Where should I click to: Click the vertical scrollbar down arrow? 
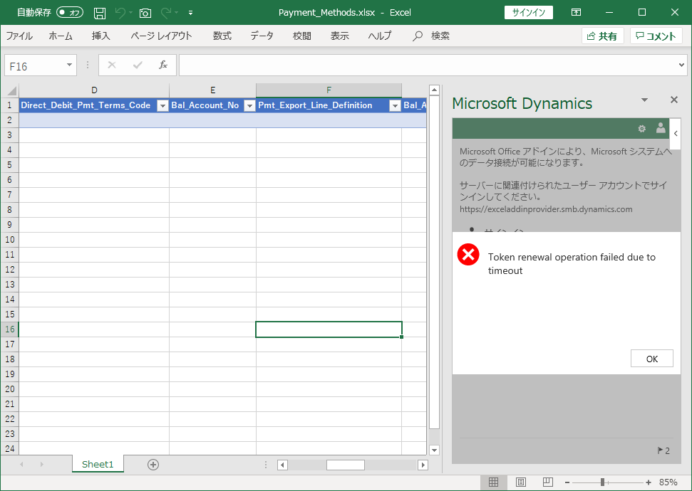(x=434, y=450)
